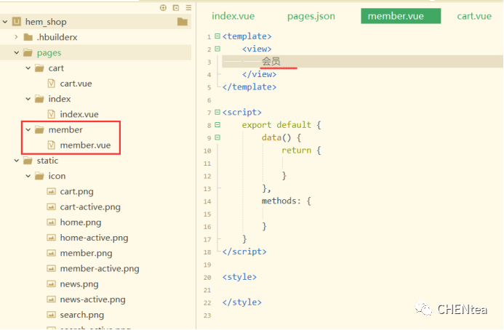The width and height of the screenshot is (504, 330).
Task: Switch to the pages.json tab
Action: click(x=311, y=16)
